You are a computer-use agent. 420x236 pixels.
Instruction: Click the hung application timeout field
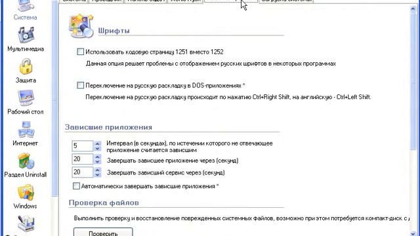pyautogui.click(x=83, y=159)
